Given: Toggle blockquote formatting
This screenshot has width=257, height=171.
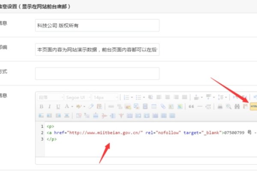Looking at the screenshot, I should (x=191, y=106).
